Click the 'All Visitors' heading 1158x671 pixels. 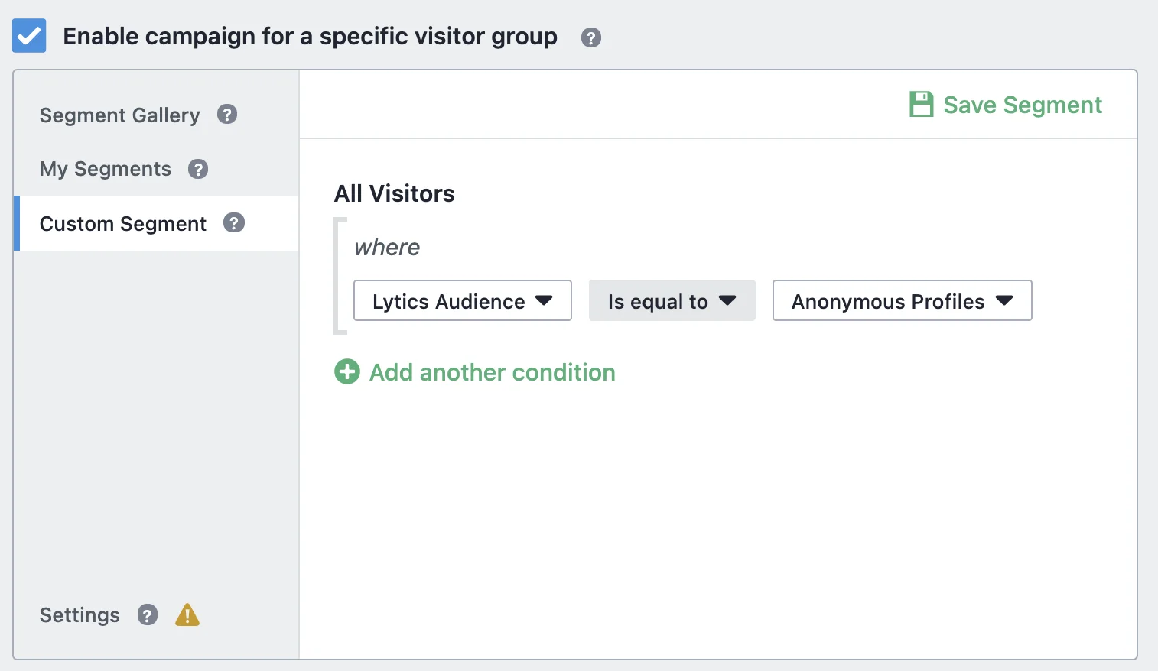(x=395, y=193)
